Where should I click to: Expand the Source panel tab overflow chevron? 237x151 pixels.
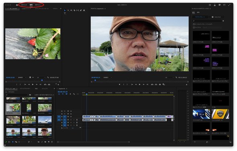(61, 9)
